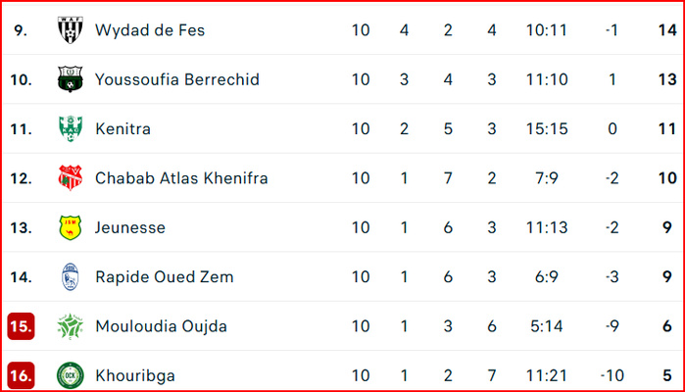Open the Wydad de Fes team page
The width and height of the screenshot is (685, 392).
tap(150, 30)
